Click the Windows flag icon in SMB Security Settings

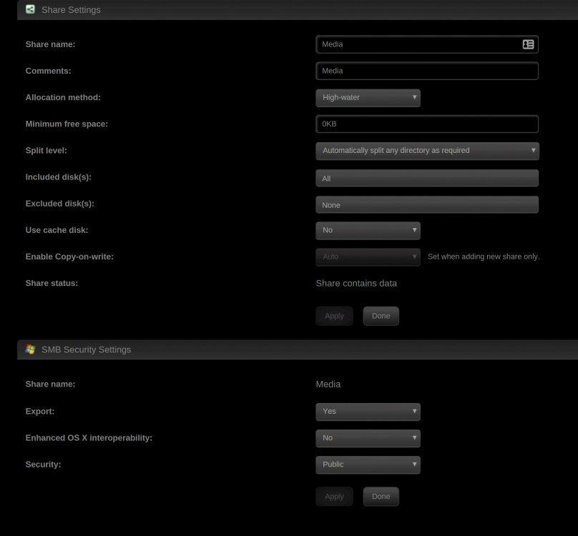(30, 349)
